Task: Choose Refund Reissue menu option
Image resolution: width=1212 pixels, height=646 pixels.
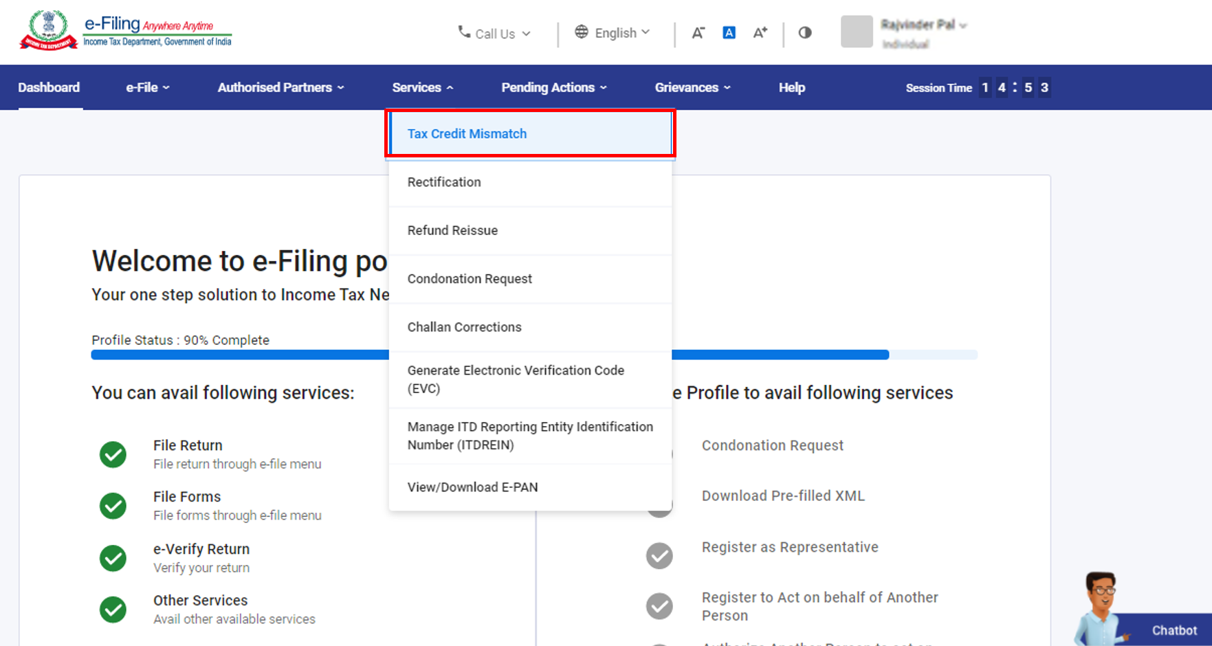Action: 452,230
